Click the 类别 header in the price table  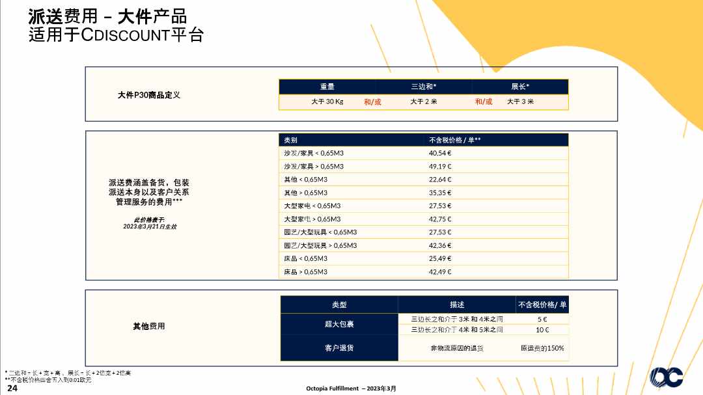[290, 141]
